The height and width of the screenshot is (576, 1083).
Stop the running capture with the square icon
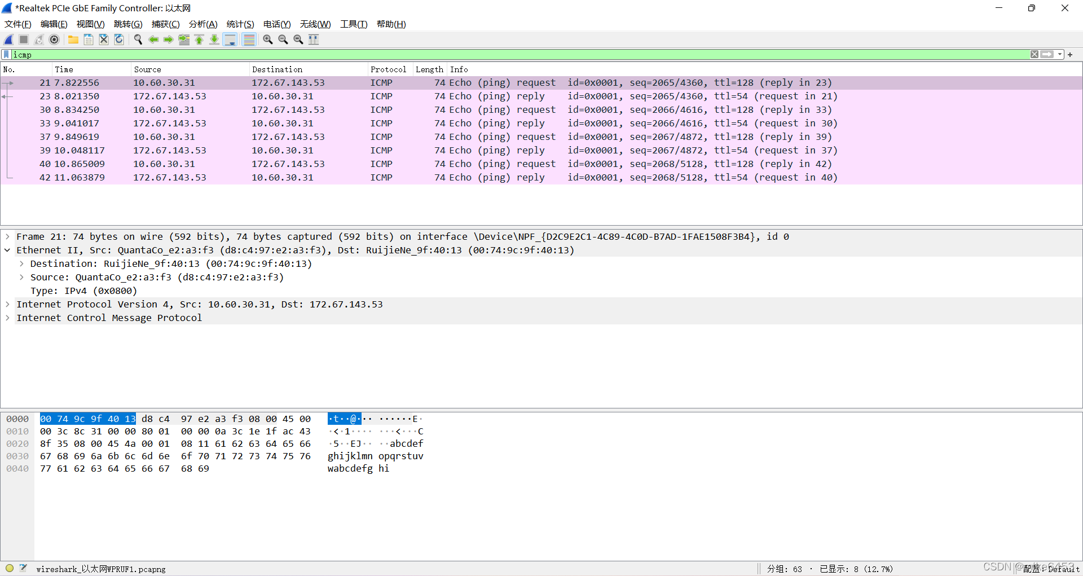24,39
